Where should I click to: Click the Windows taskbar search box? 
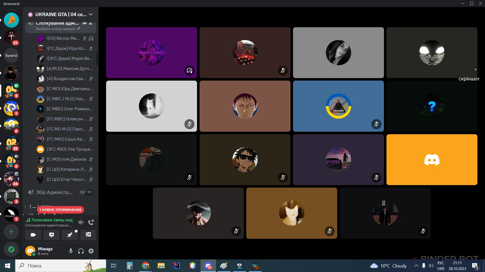(61, 266)
